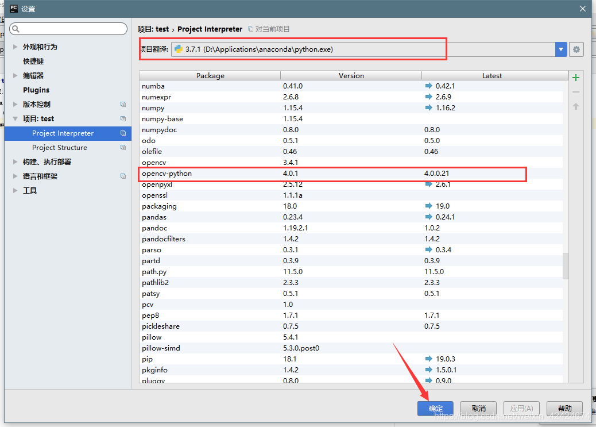Expand the 构建、执行部署 tree node
The image size is (596, 427).
coord(15,161)
